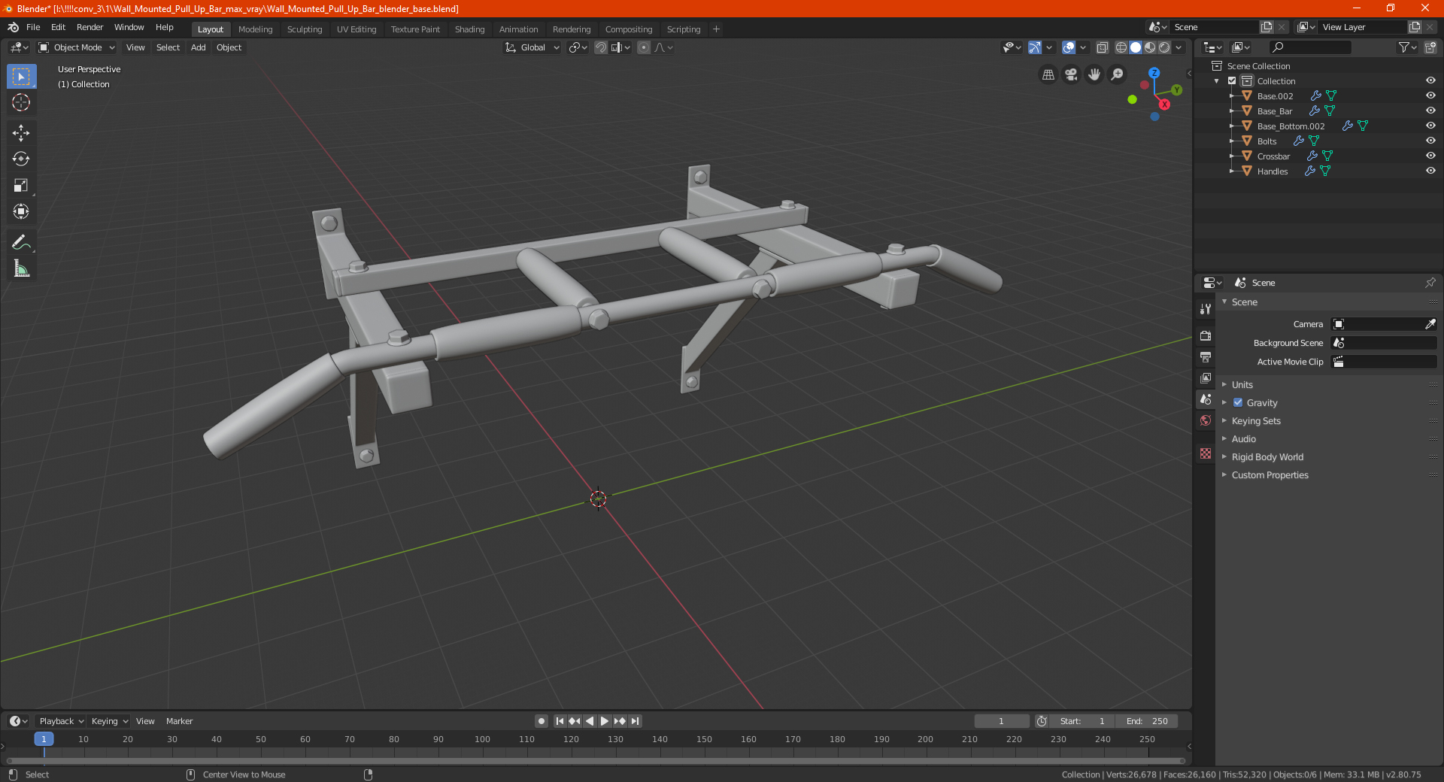Jump to the timeline start frame
This screenshot has height=782, width=1444.
(x=560, y=721)
